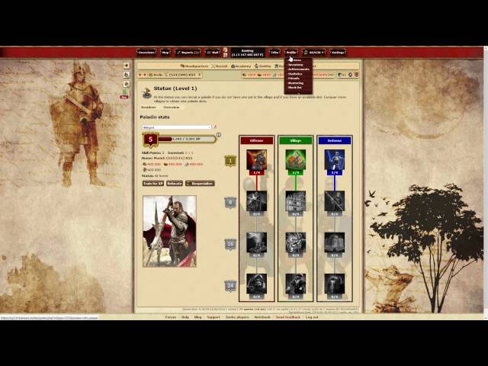Select level 1 Village skill icon
Image resolution: width=488 pixels, height=366 pixels.
pyautogui.click(x=295, y=160)
